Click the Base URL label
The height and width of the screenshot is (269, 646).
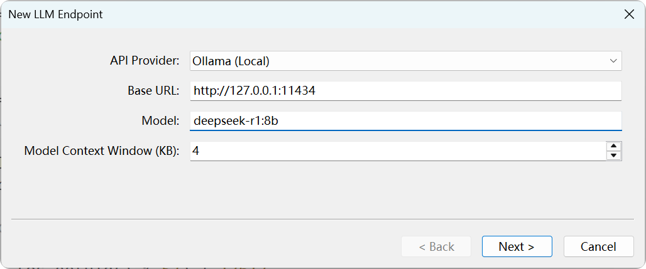pyautogui.click(x=153, y=91)
